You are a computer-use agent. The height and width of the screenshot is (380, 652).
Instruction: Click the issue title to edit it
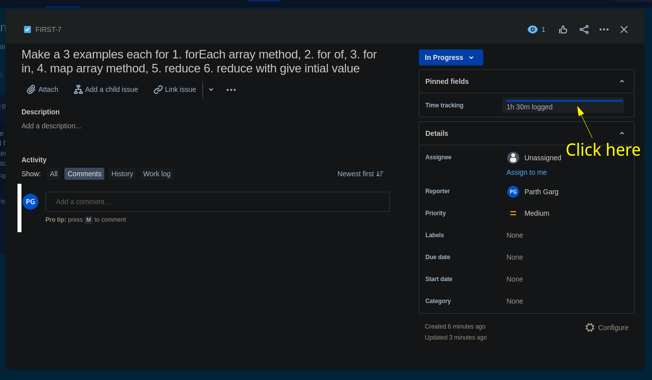[199, 61]
